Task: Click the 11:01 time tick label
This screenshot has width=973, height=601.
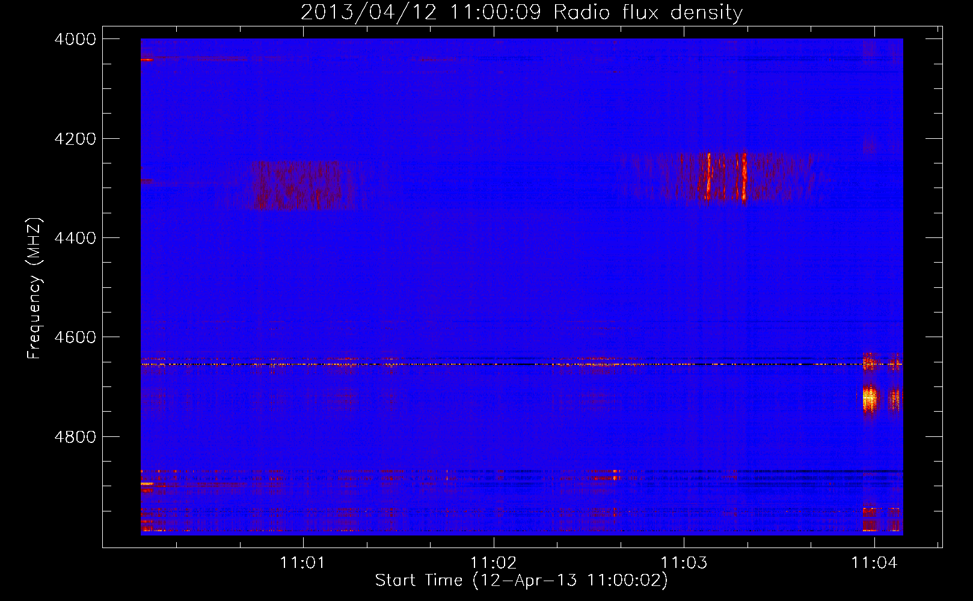Action: point(303,563)
